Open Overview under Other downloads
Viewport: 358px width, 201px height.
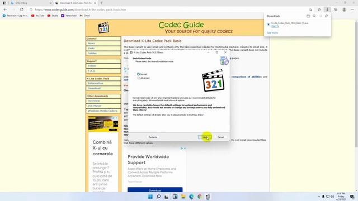(103, 100)
